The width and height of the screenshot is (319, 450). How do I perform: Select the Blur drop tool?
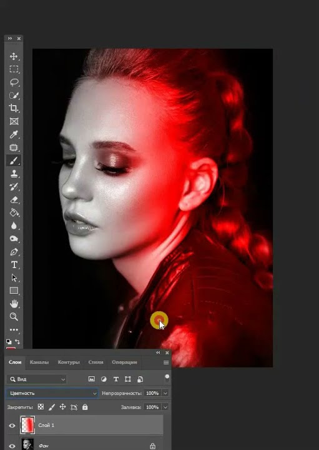[14, 226]
